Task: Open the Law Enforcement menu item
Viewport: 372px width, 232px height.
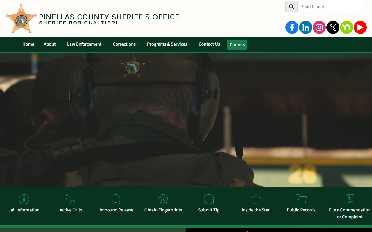Action: click(x=84, y=44)
